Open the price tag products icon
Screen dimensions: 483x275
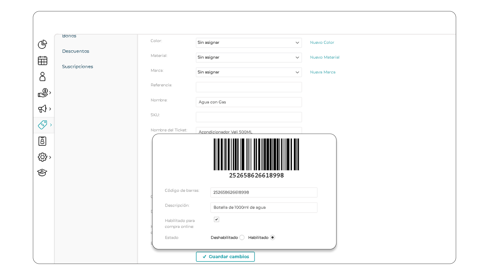[42, 125]
